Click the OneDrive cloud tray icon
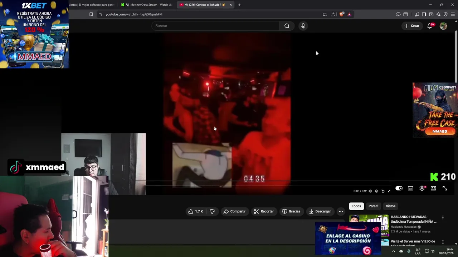The image size is (458, 257). 401,251
